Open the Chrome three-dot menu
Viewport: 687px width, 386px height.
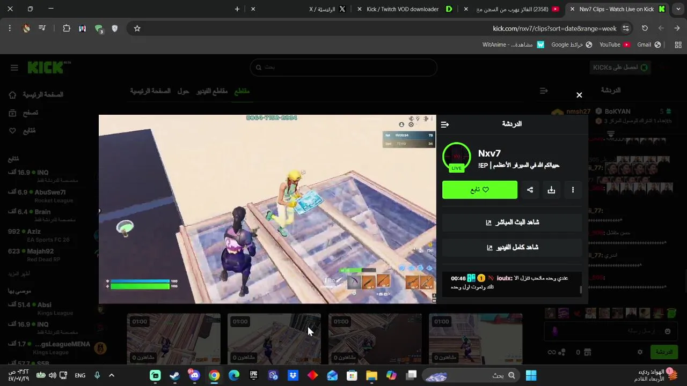[x=10, y=28]
